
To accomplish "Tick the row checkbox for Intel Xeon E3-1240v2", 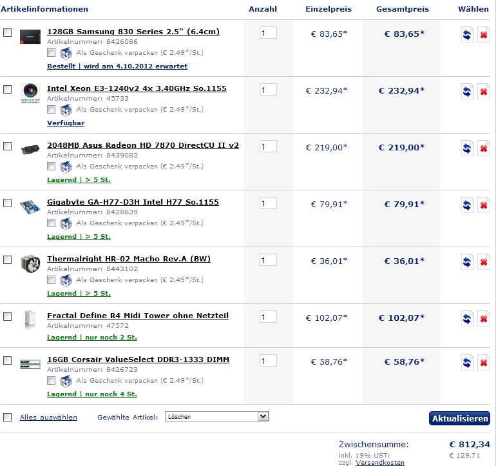I will pyautogui.click(x=7, y=90).
